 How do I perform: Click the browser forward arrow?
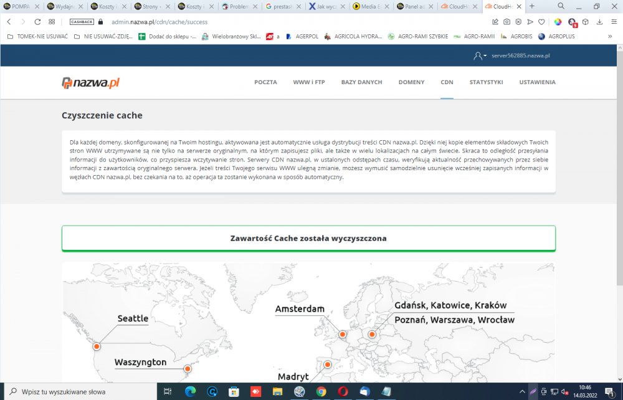tap(23, 22)
